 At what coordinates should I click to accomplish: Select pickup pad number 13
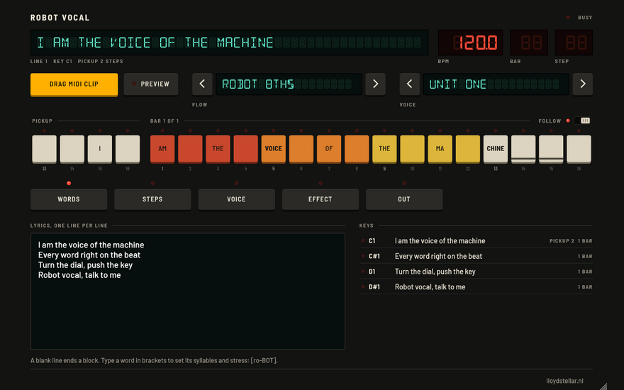coord(44,149)
